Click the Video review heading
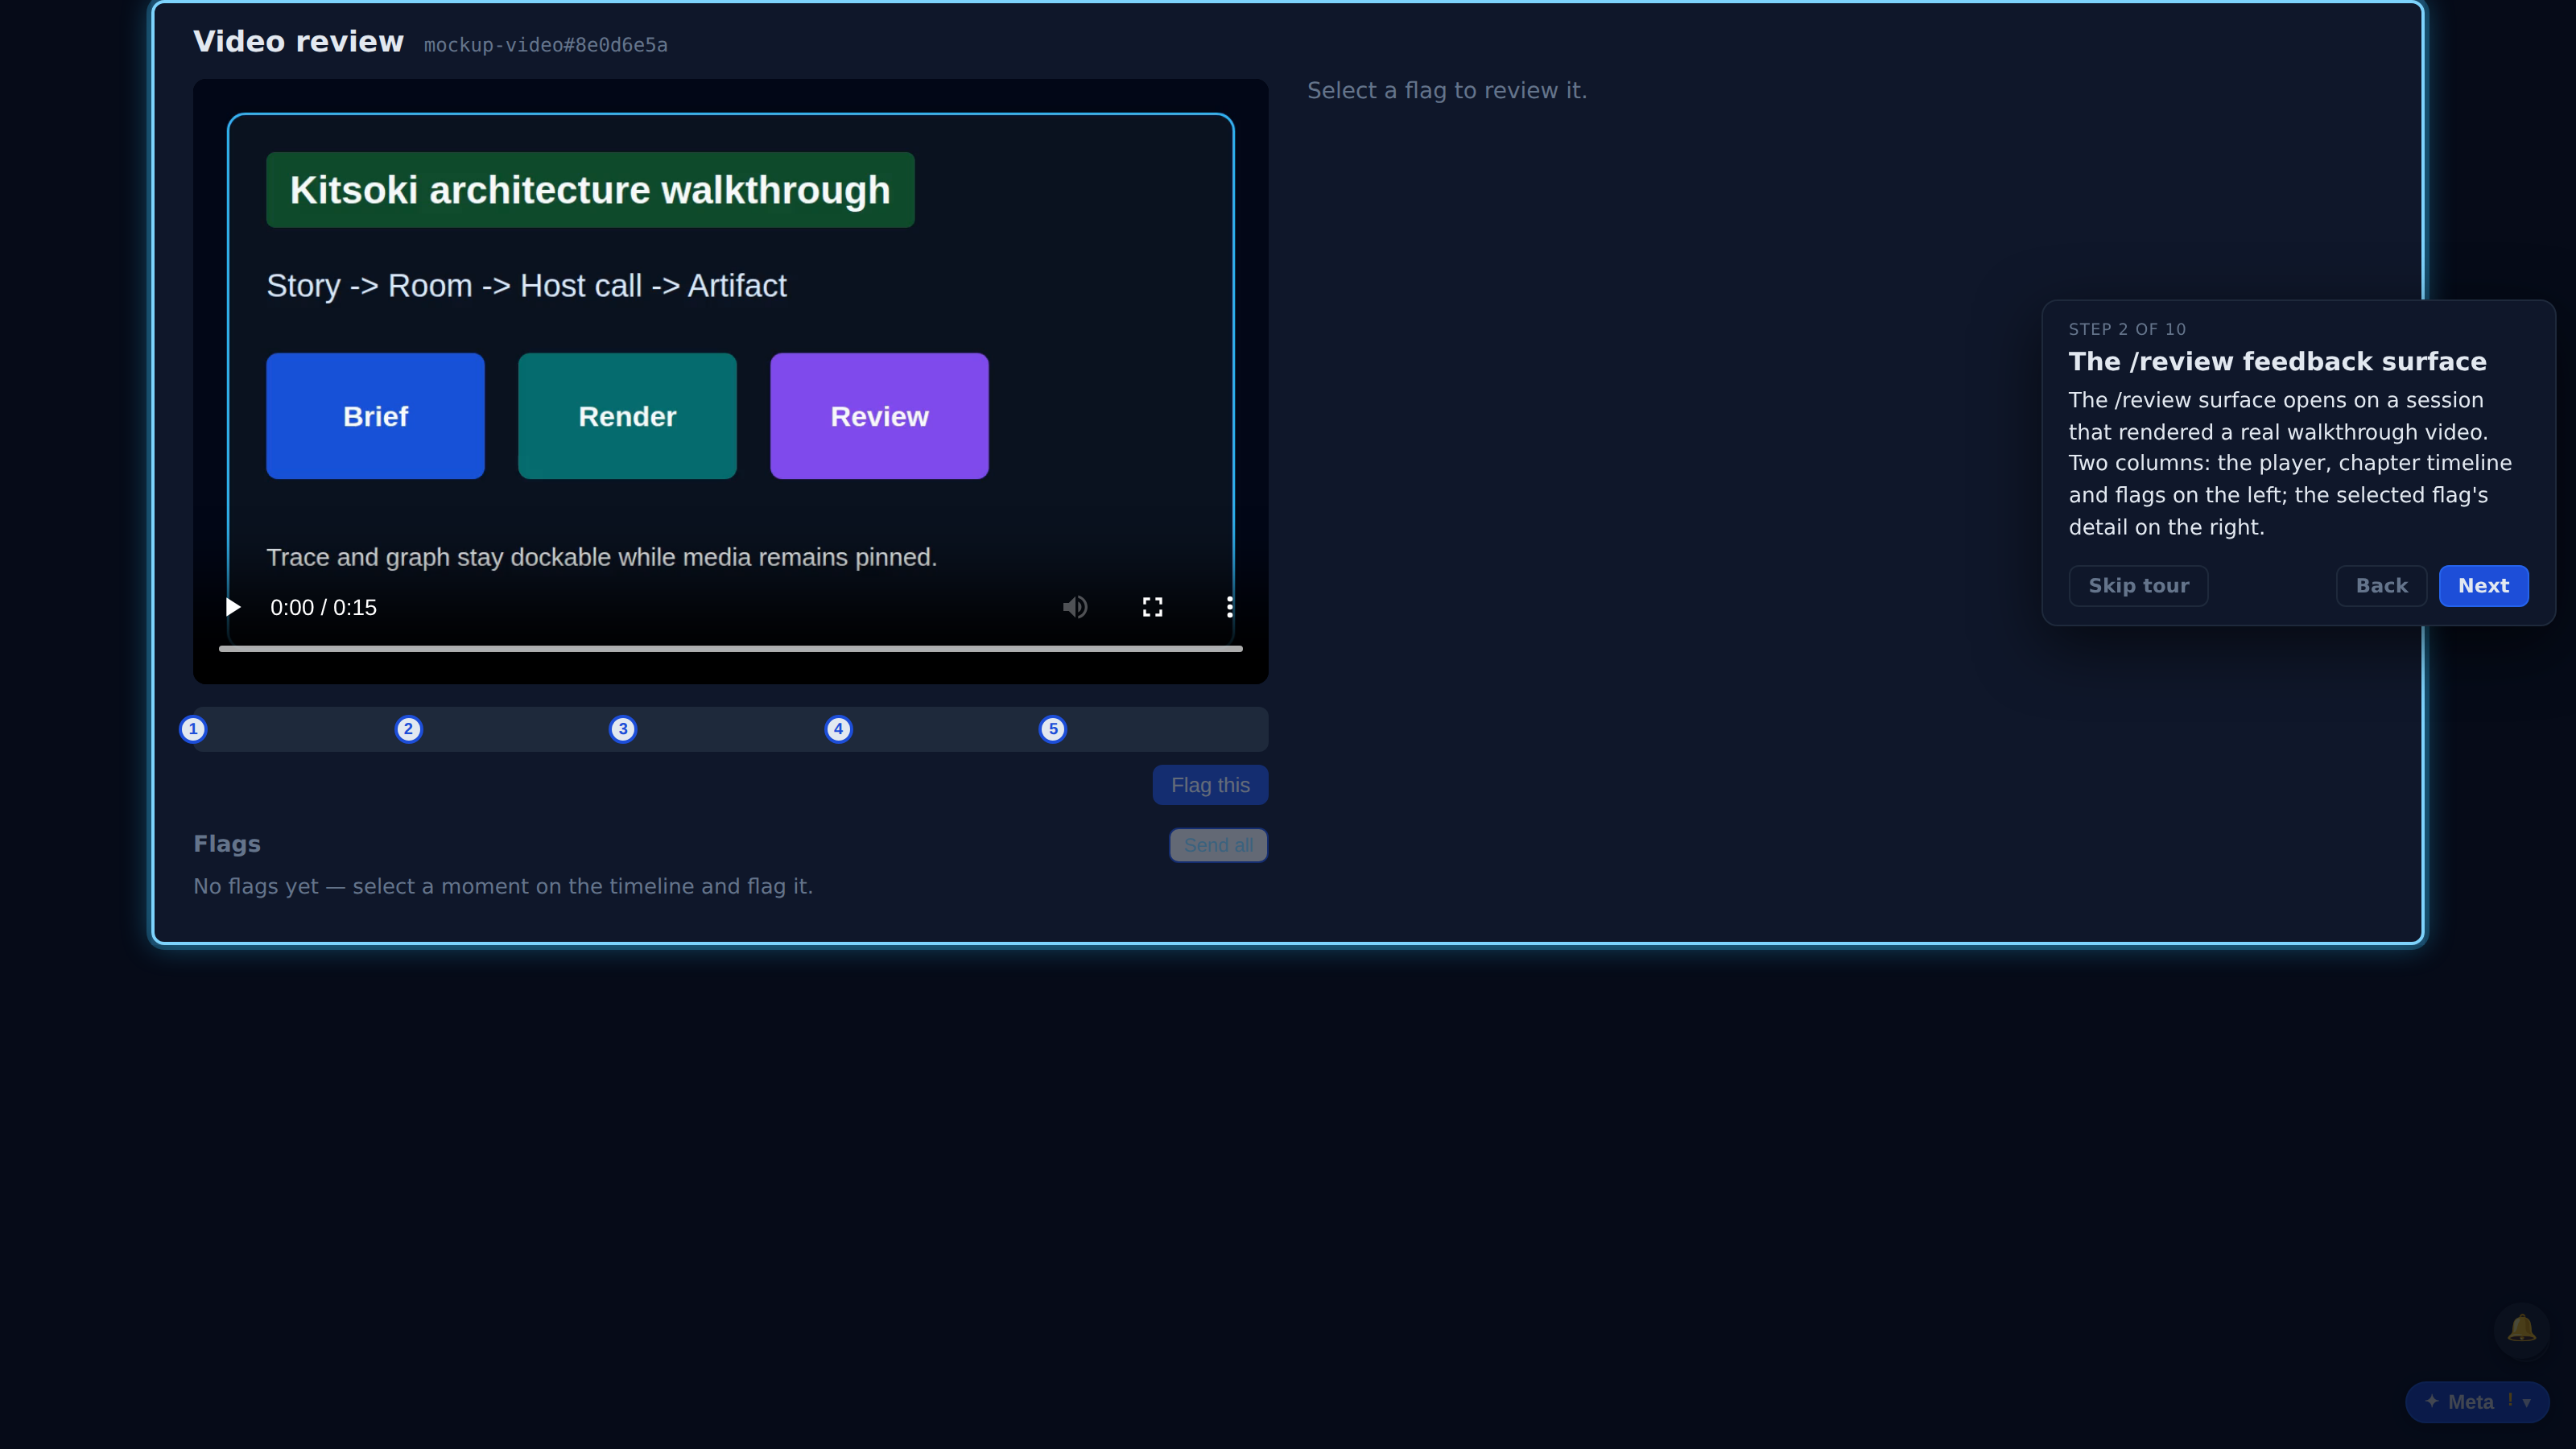 coord(298,42)
